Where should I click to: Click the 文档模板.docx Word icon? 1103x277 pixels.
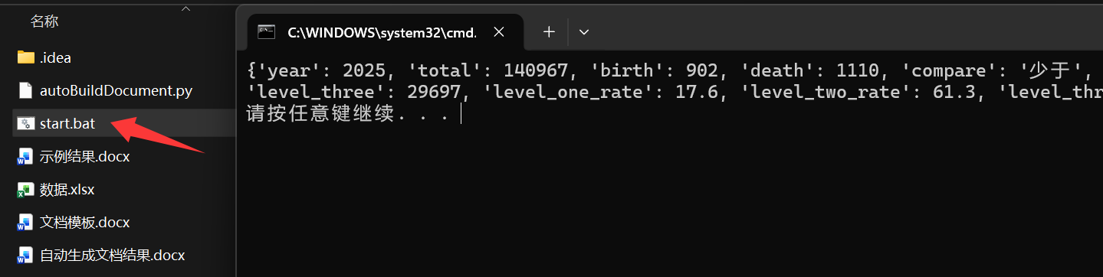(x=25, y=223)
